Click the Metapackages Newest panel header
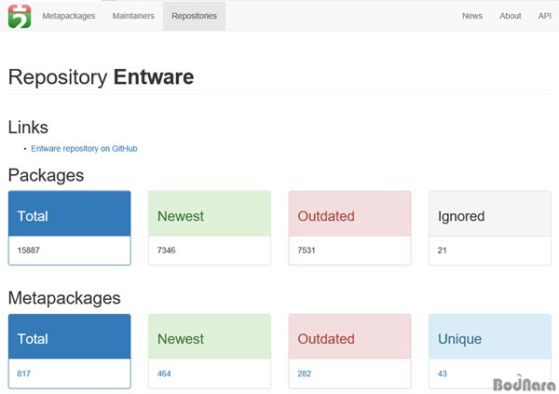Viewport: 559px width, 394px height. pos(210,336)
